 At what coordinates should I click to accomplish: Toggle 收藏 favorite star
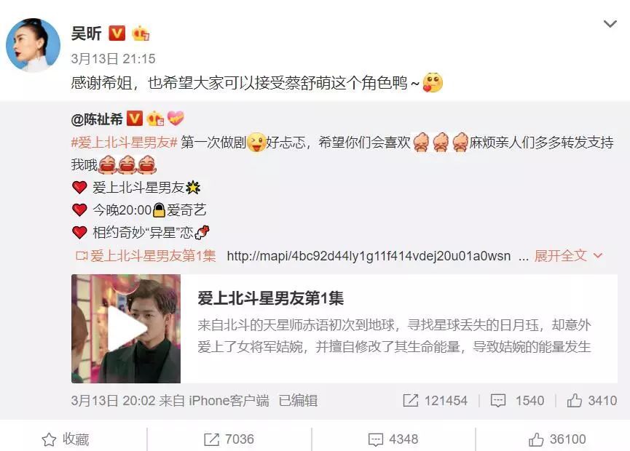(x=65, y=439)
